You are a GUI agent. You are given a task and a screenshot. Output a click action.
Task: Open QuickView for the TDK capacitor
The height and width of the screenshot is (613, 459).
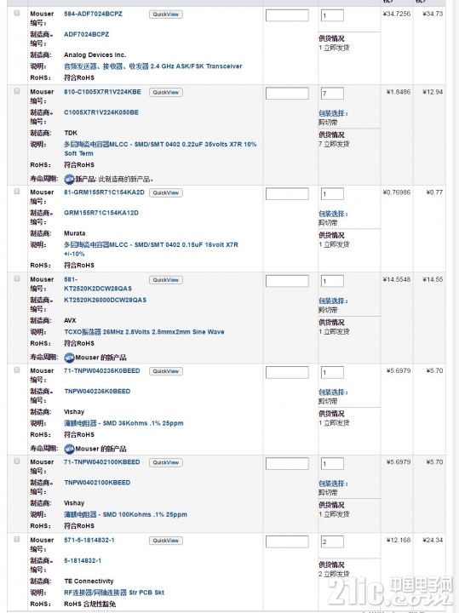point(166,93)
